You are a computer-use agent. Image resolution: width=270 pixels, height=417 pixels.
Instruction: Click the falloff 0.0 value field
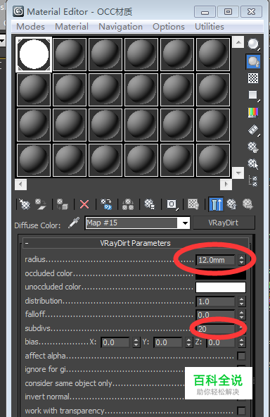pyautogui.click(x=216, y=315)
